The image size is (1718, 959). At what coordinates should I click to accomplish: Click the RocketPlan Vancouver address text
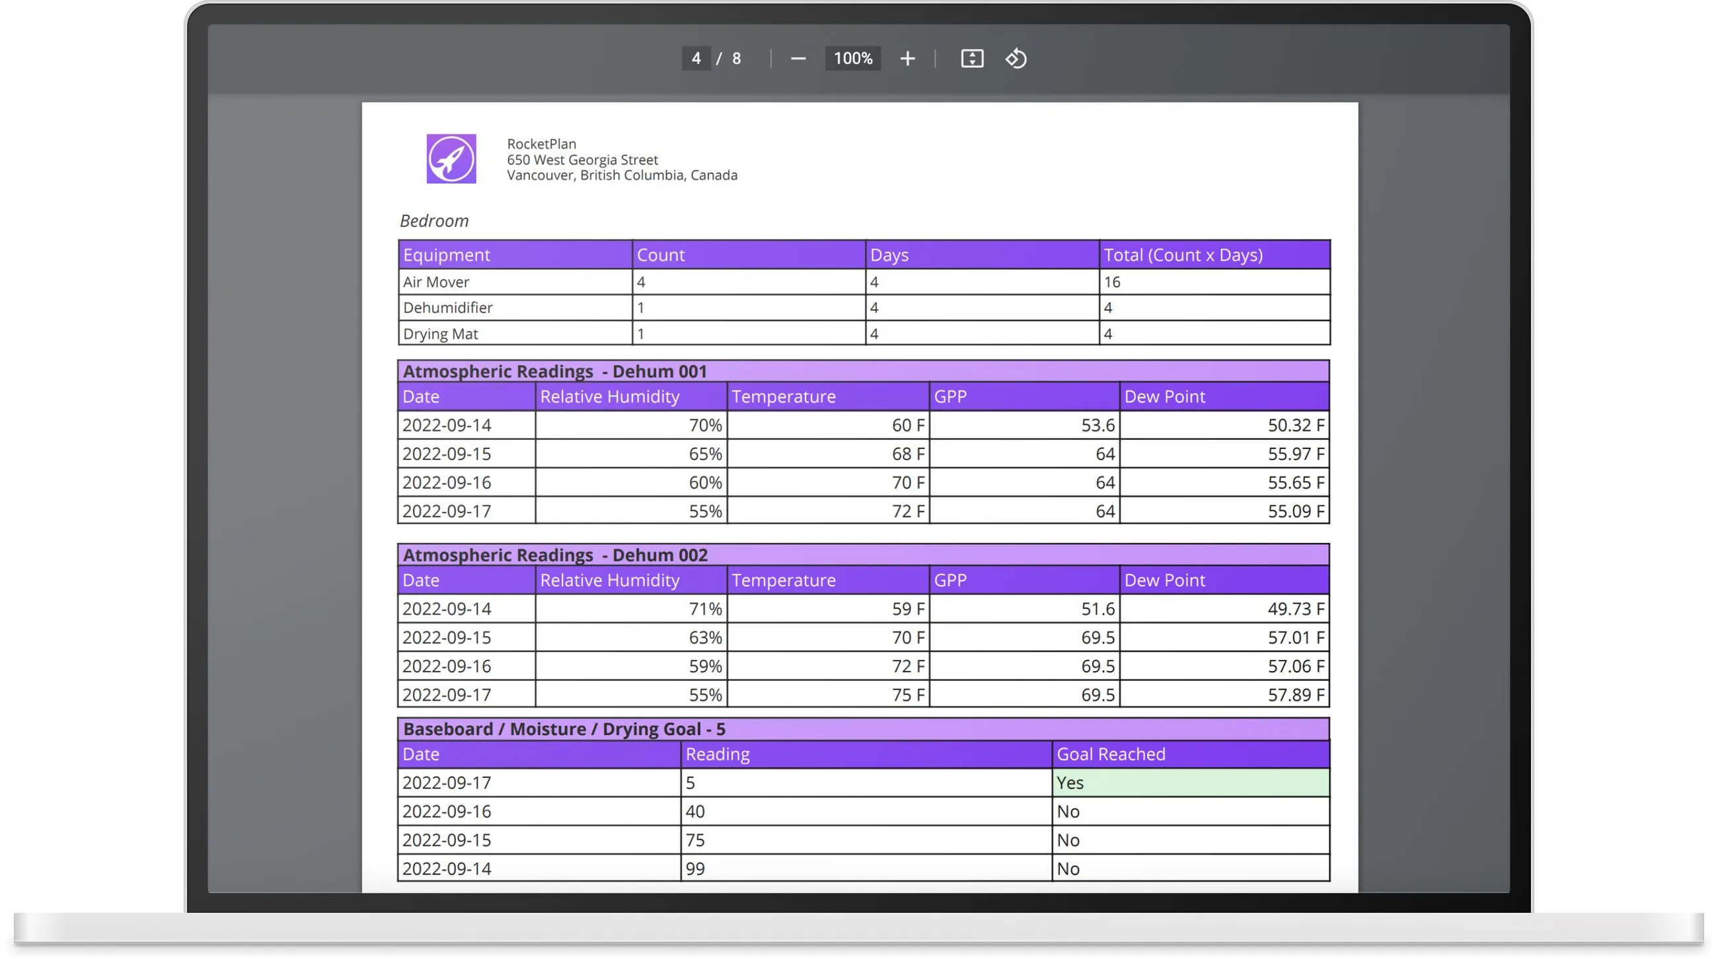622,174
